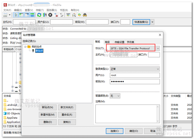Click the FileZilla logo in title bar

pos(5,5)
